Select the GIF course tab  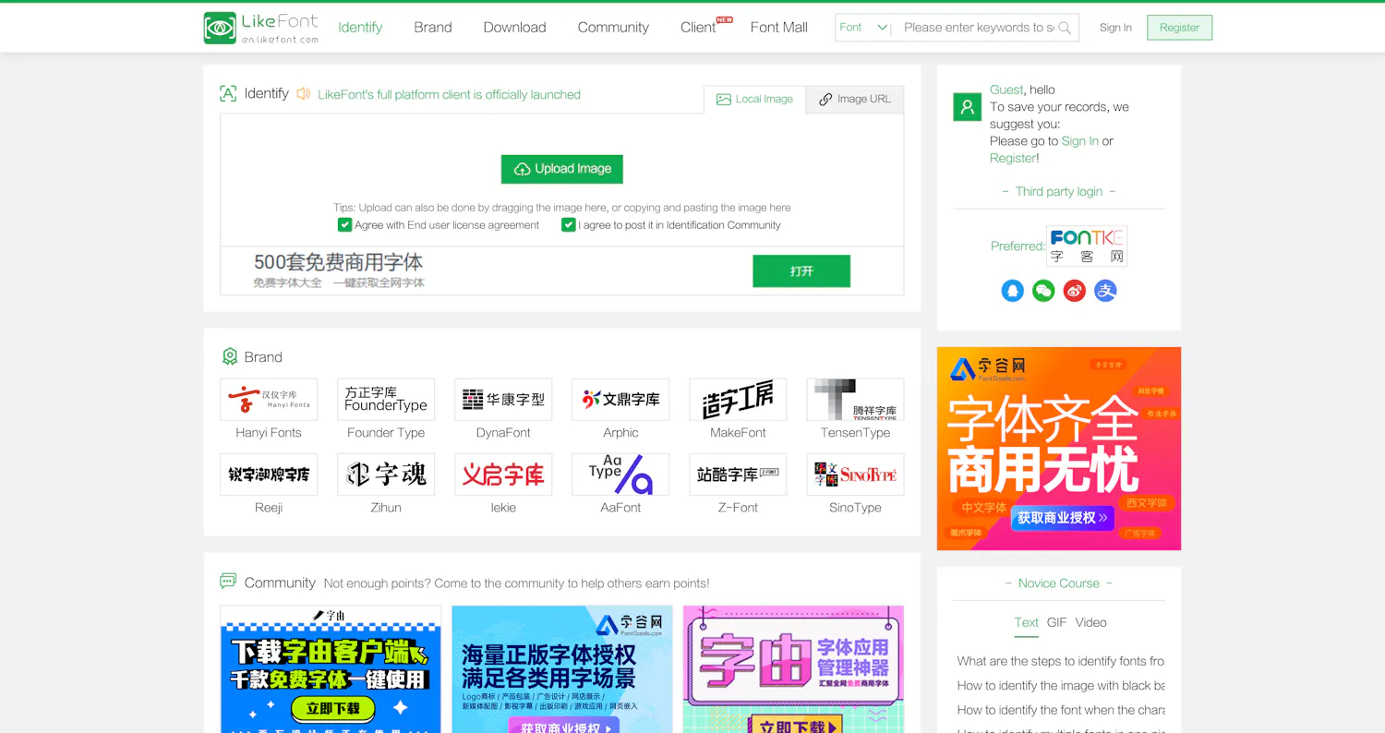pos(1057,622)
